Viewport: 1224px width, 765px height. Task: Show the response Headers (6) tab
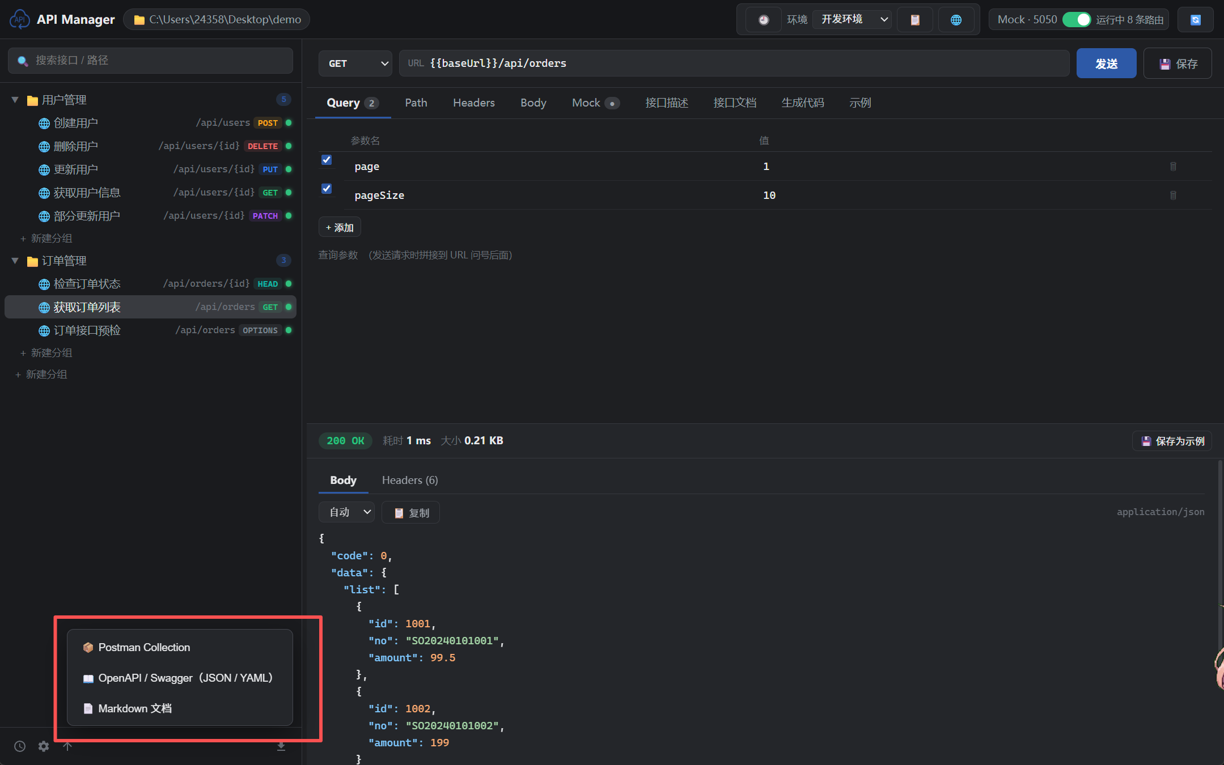pyautogui.click(x=410, y=481)
